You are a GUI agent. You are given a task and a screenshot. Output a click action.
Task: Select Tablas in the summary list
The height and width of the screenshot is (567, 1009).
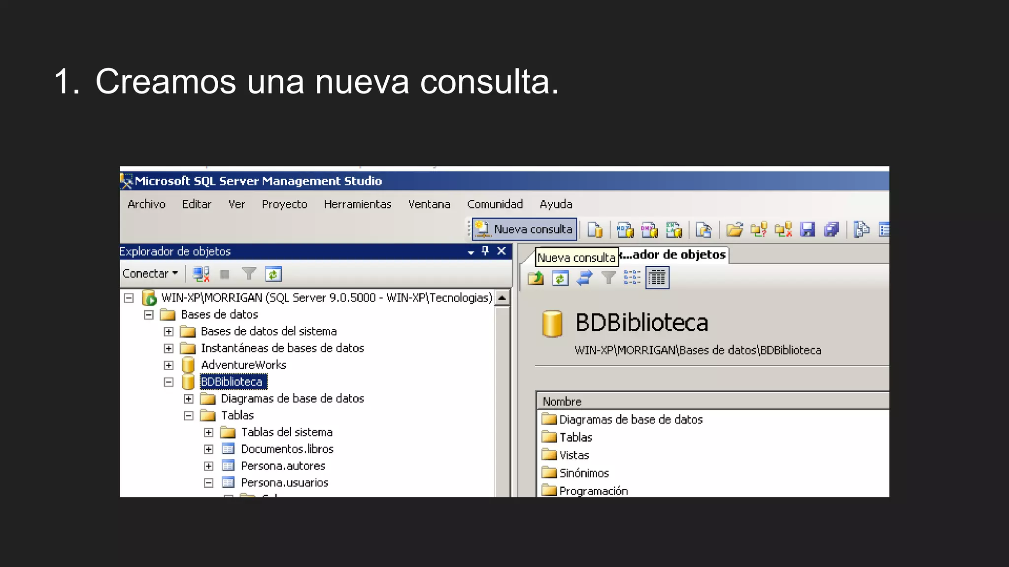(575, 438)
